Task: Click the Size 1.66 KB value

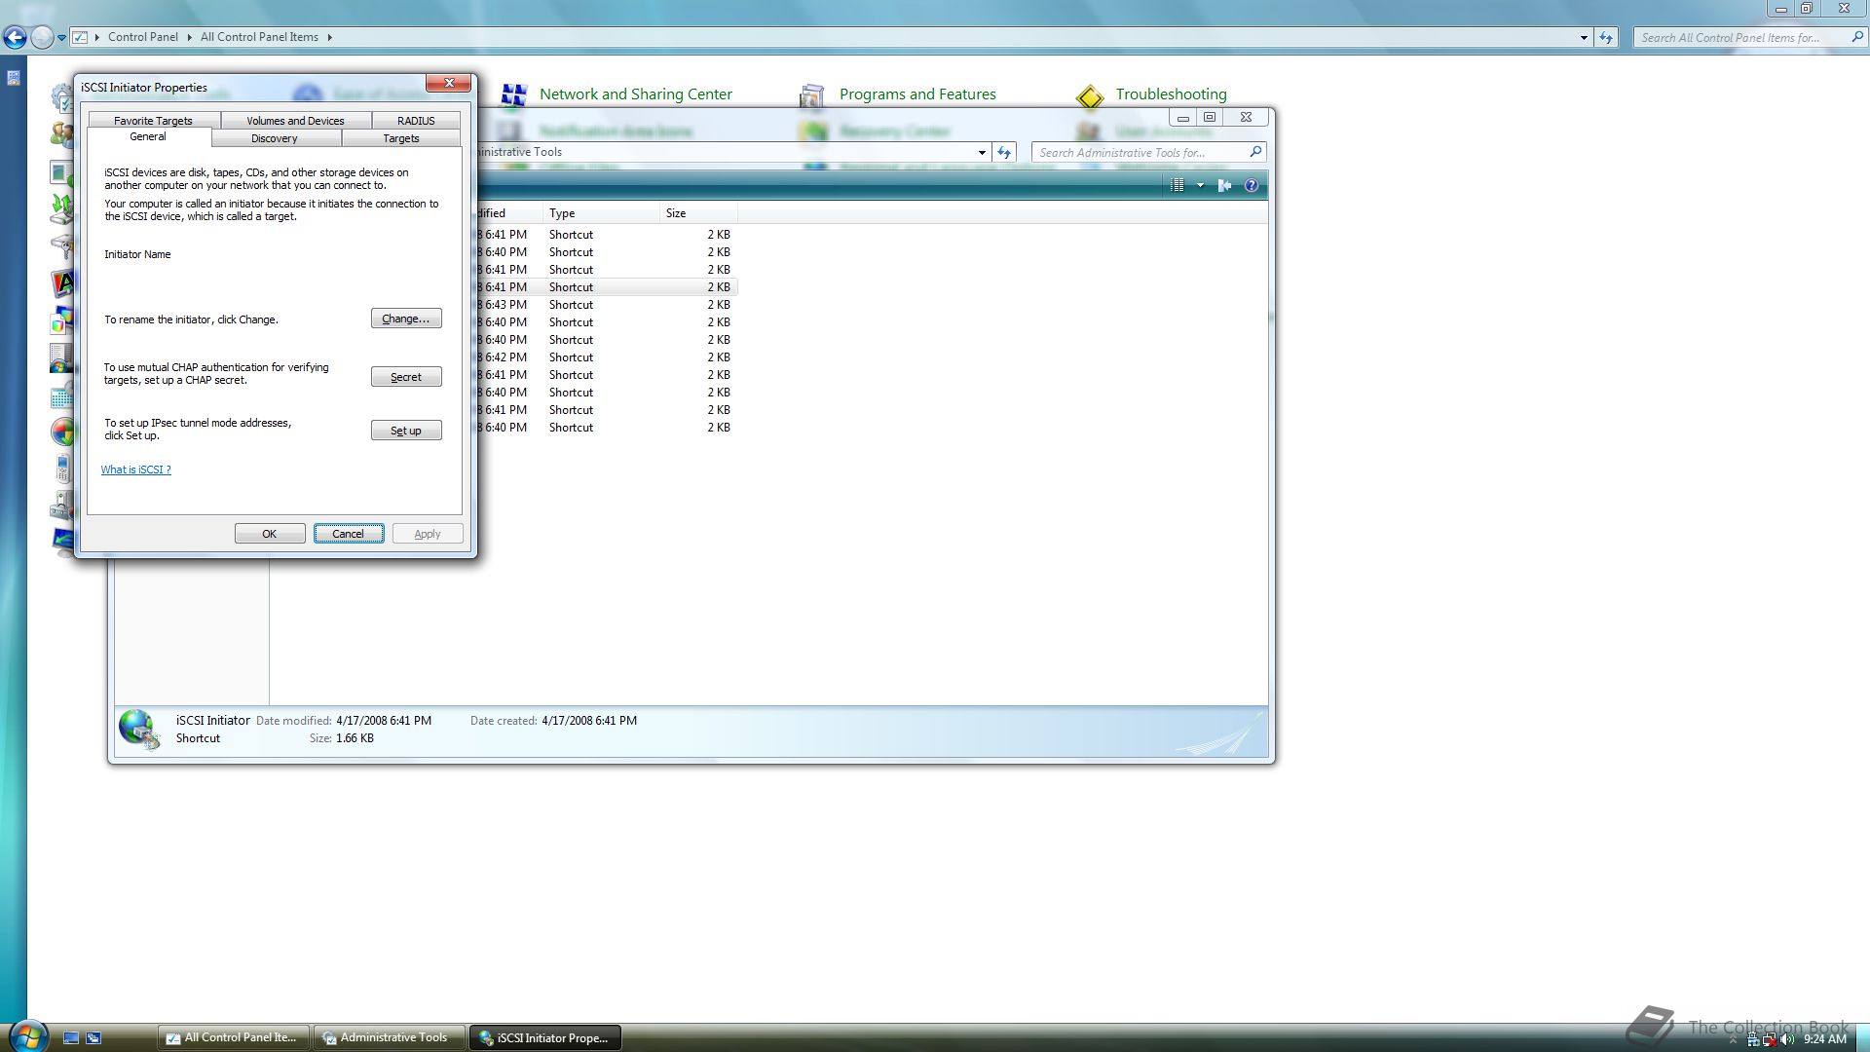Action: click(355, 738)
